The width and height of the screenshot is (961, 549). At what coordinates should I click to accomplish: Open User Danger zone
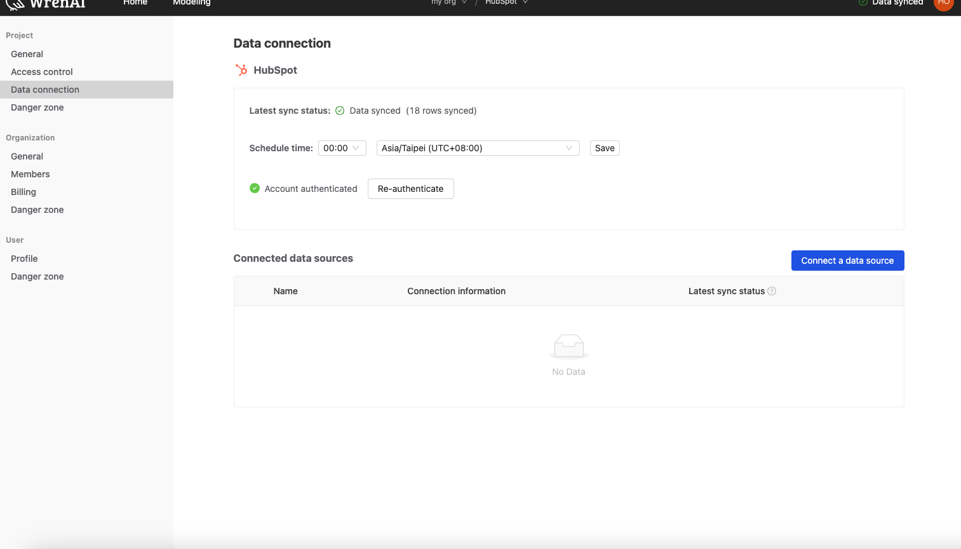pos(86,276)
